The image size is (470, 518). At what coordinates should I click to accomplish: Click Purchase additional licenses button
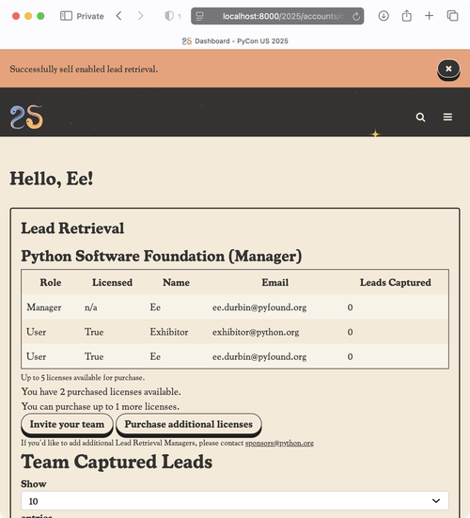[189, 424]
